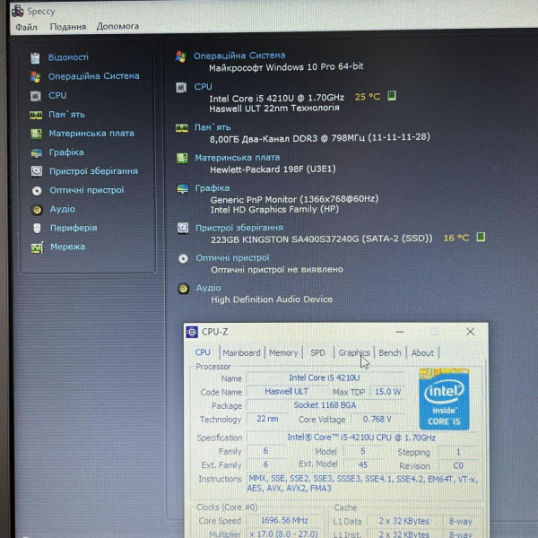Click disc icon beside summary Оптичні пристрої heading
538x538 pixels.
click(x=183, y=259)
